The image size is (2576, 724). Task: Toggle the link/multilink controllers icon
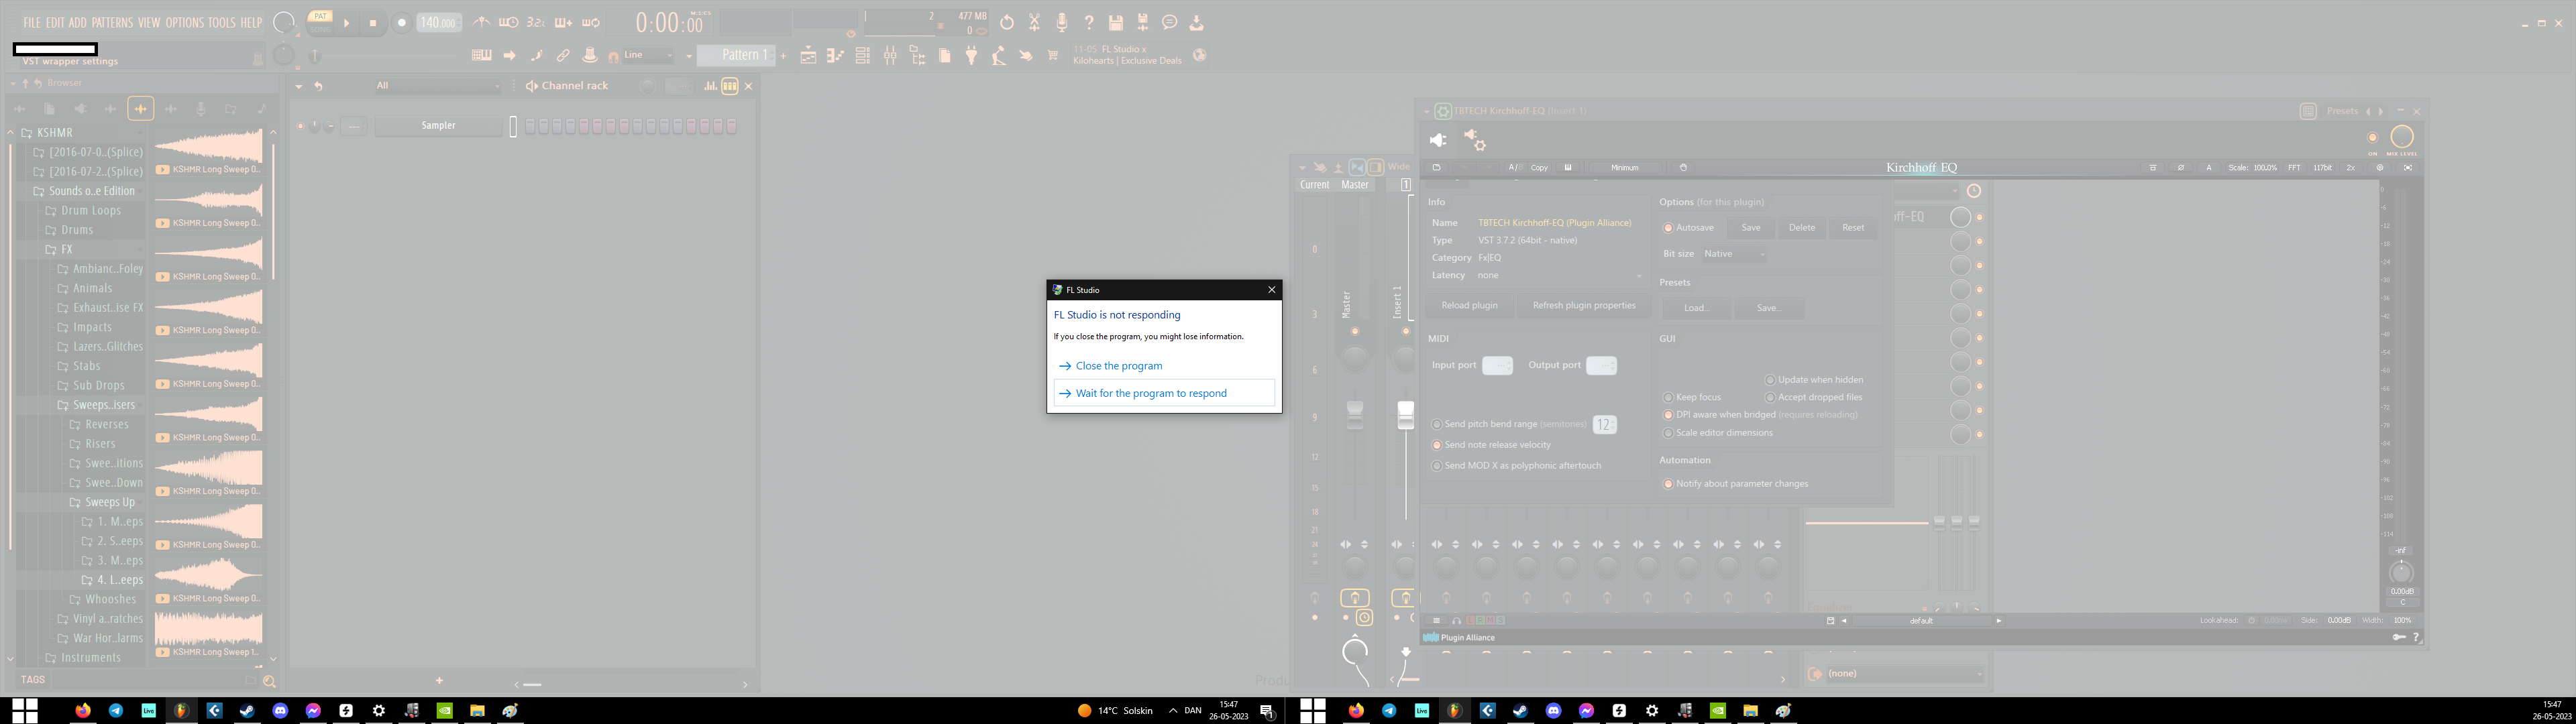click(563, 55)
